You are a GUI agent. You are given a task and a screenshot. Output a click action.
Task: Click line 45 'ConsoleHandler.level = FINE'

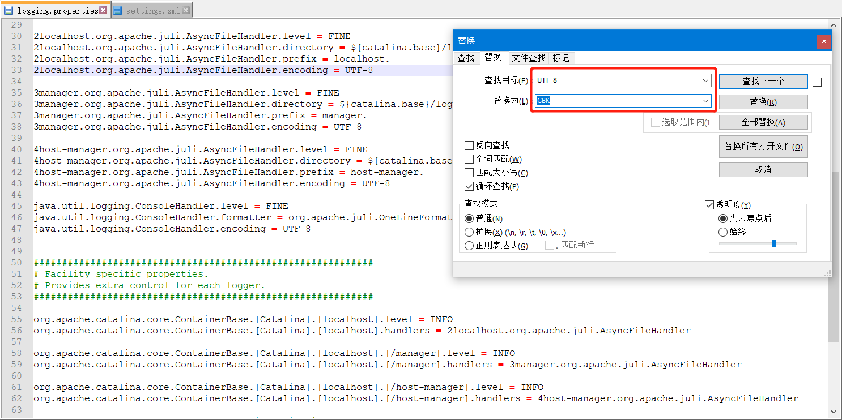coord(160,206)
